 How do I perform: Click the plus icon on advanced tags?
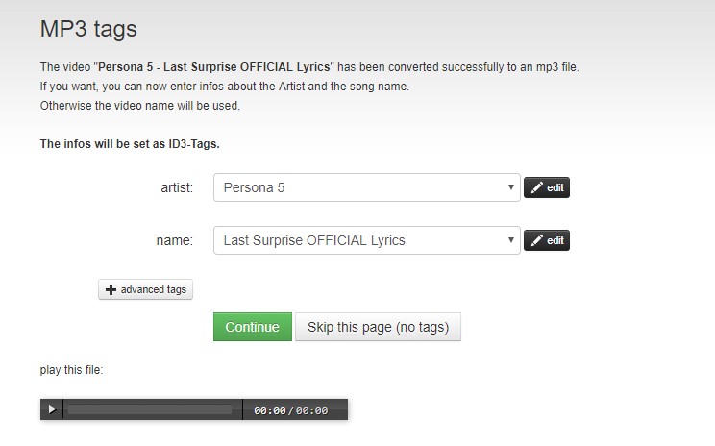pos(111,289)
